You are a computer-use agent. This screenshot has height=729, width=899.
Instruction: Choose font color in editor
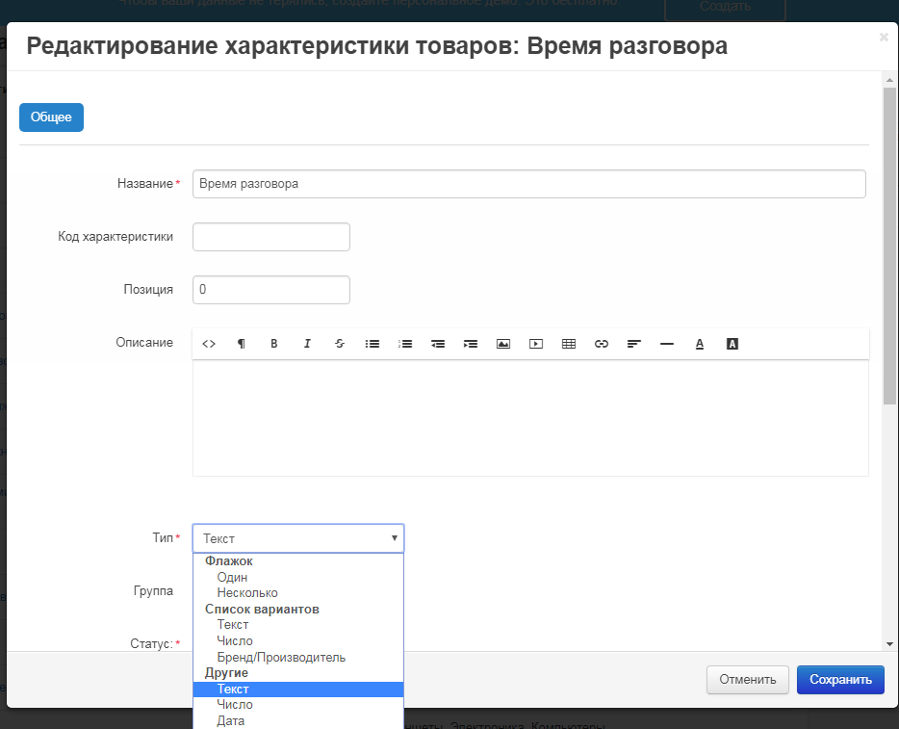tap(700, 344)
